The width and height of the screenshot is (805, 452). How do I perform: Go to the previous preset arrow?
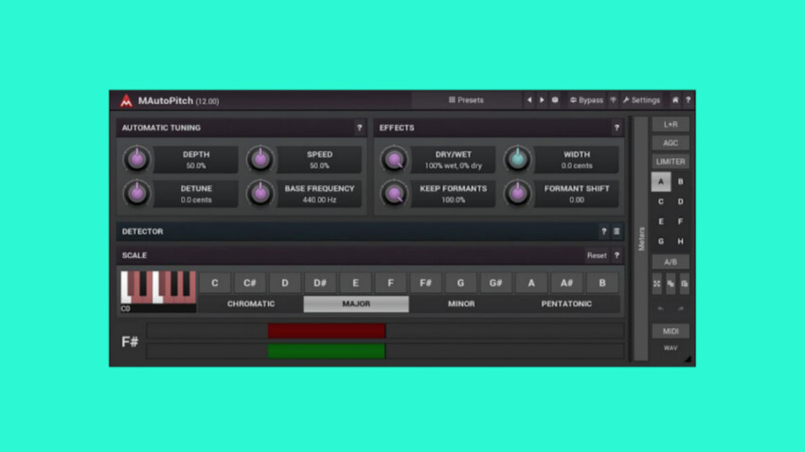(x=528, y=100)
